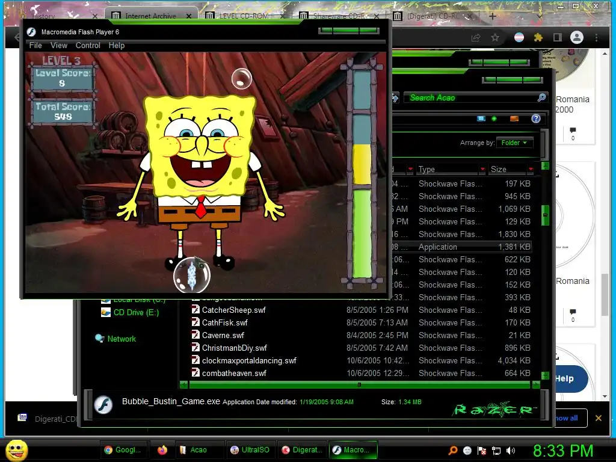Click the network tray icon
This screenshot has height=462, width=616.
point(496,451)
